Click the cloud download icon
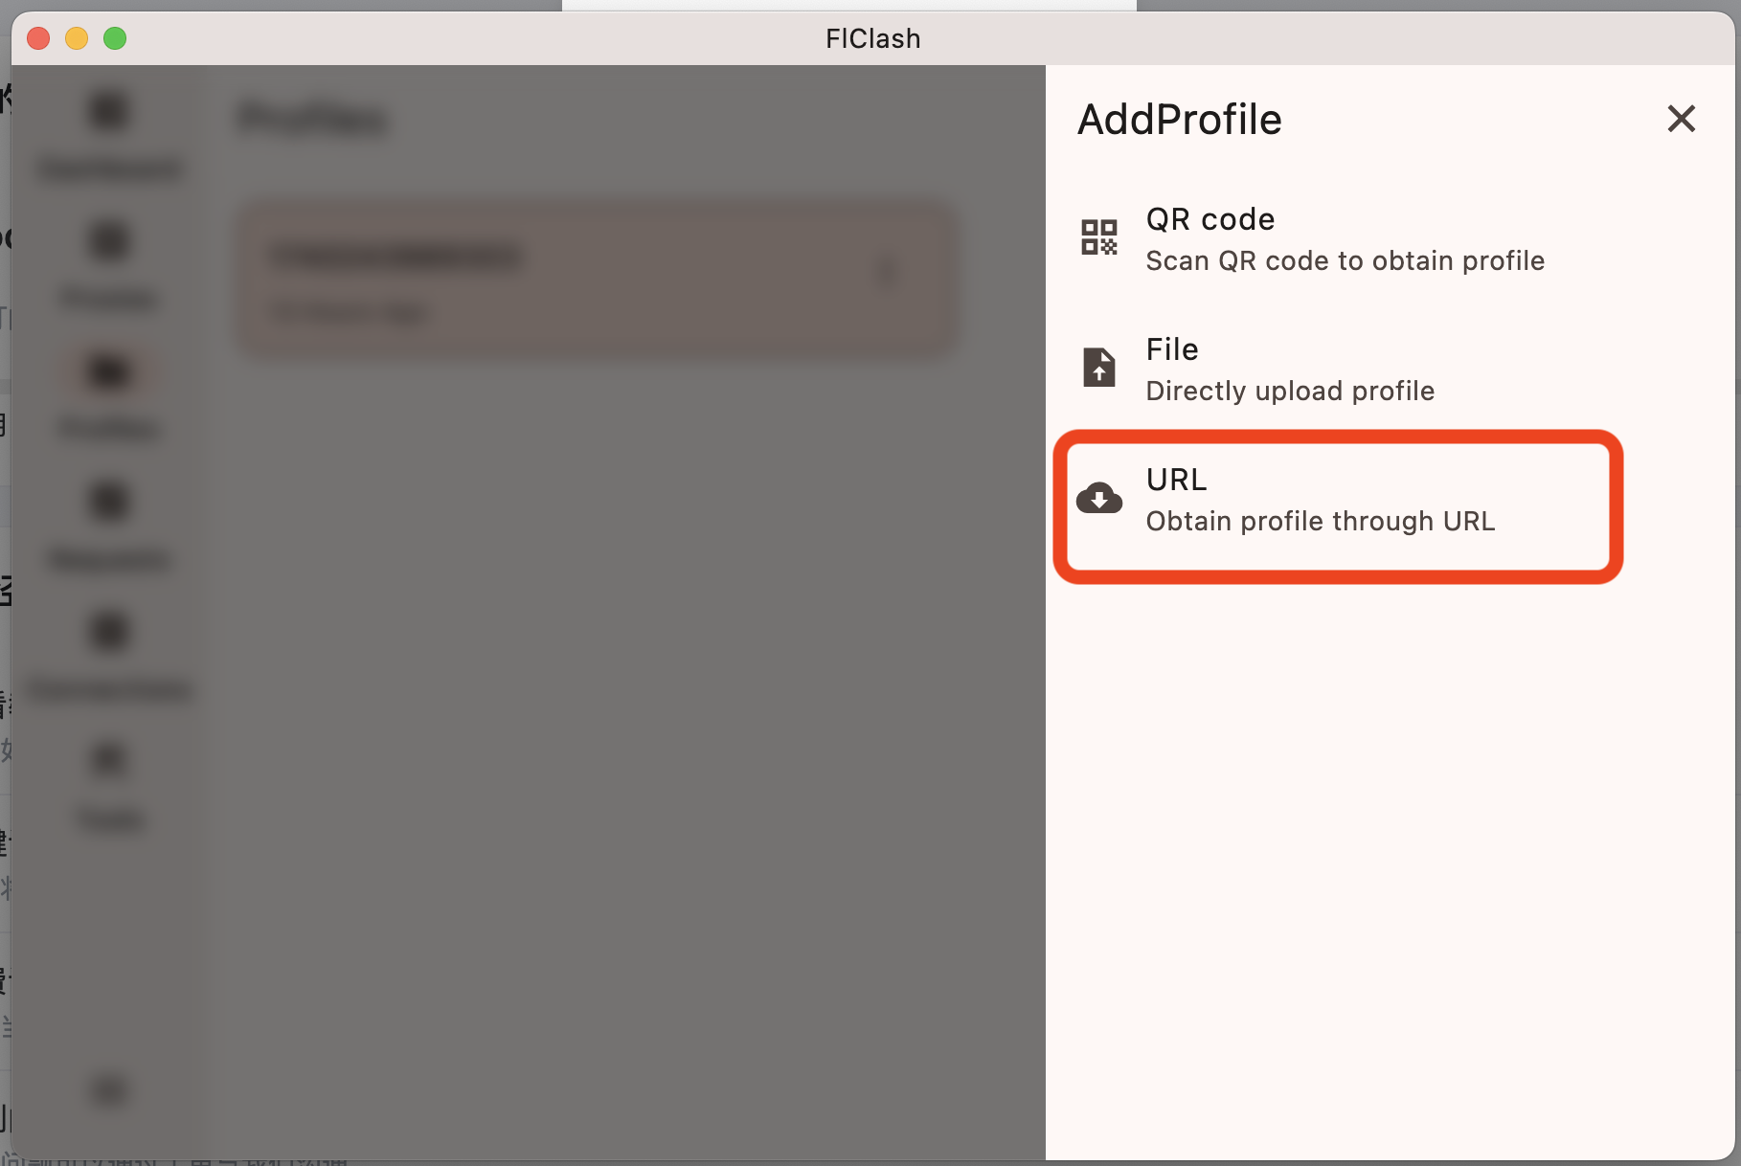This screenshot has width=1741, height=1166. point(1099,499)
